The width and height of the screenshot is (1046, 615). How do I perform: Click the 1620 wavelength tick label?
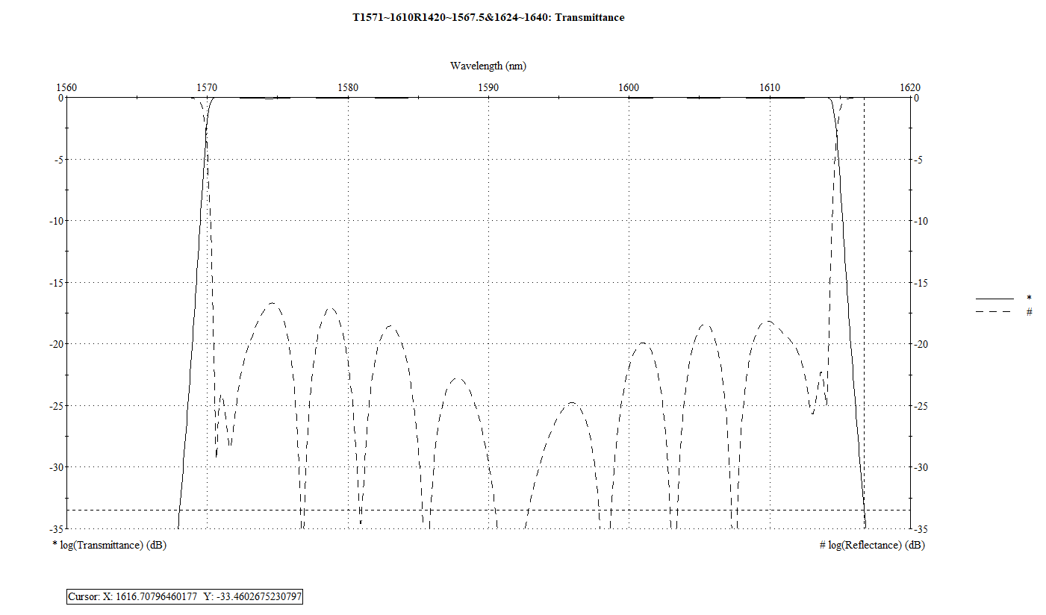point(910,87)
